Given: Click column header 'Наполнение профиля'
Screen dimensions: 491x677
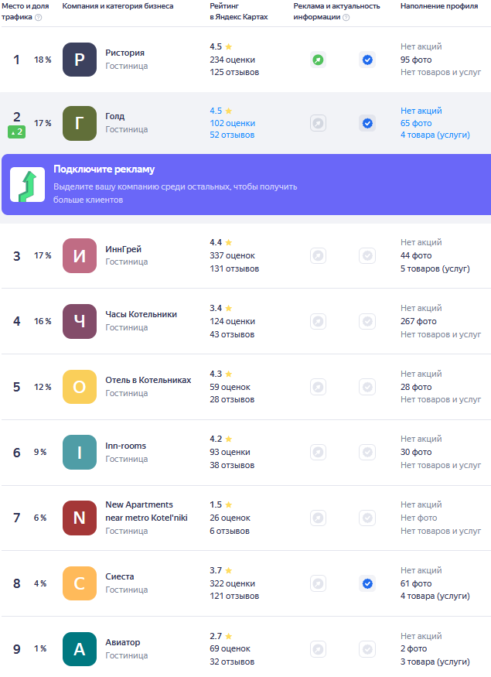Looking at the screenshot, I should (x=439, y=6).
